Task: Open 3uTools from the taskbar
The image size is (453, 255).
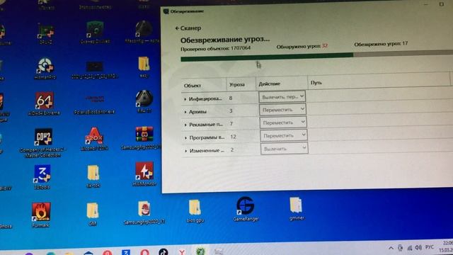Action: tap(126, 252)
